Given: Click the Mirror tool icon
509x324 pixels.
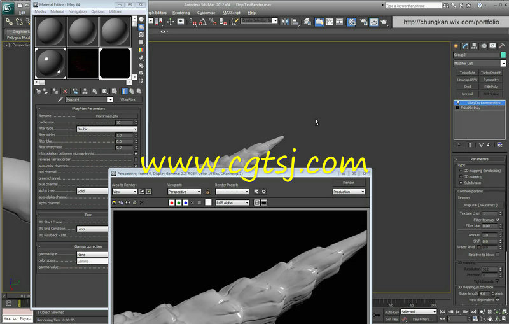Looking at the screenshot, I should [285, 22].
